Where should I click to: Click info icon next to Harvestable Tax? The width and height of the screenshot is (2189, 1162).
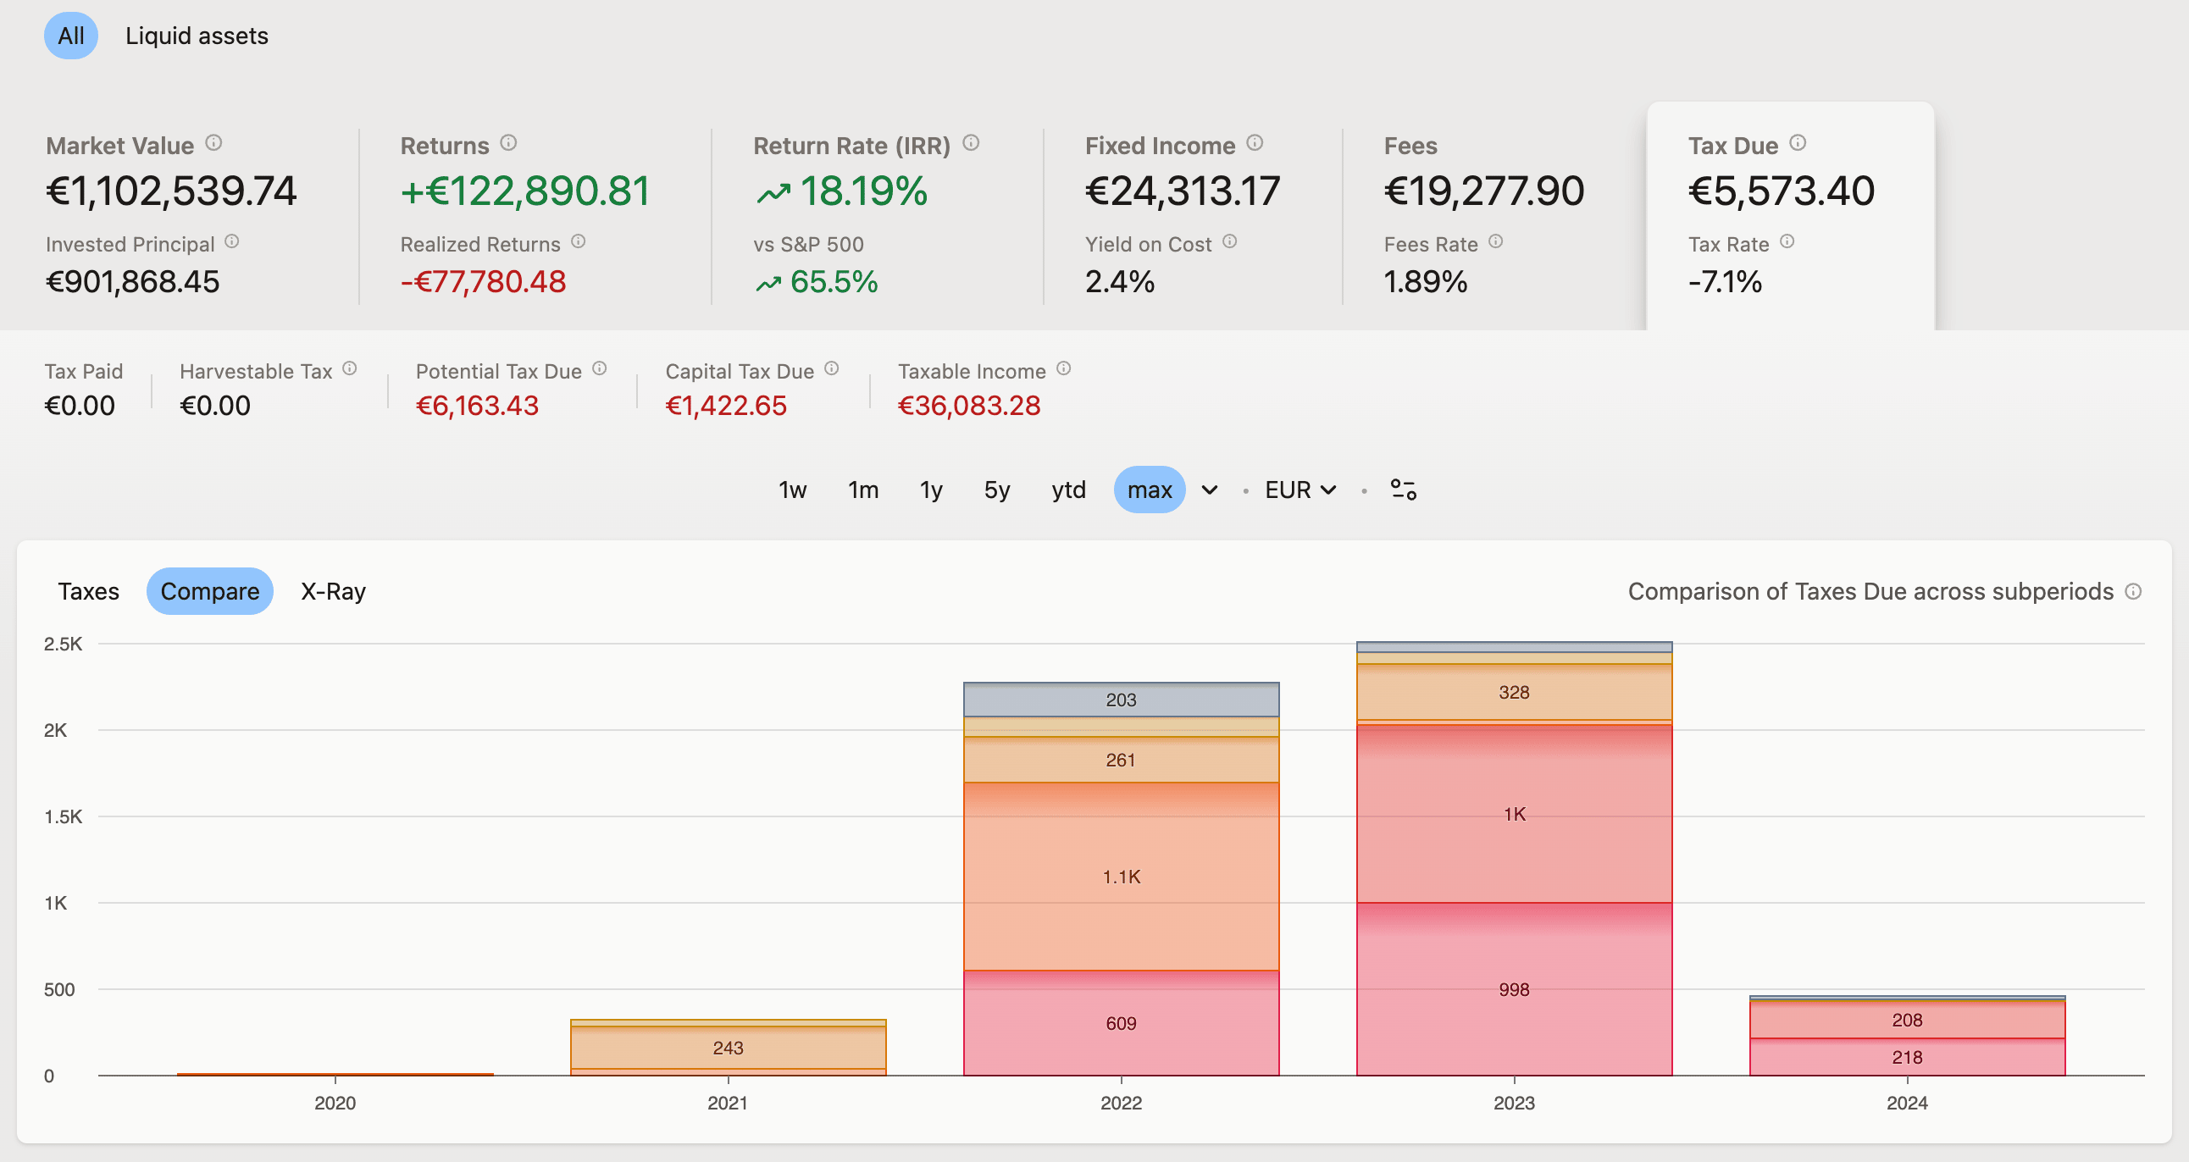[x=349, y=368]
